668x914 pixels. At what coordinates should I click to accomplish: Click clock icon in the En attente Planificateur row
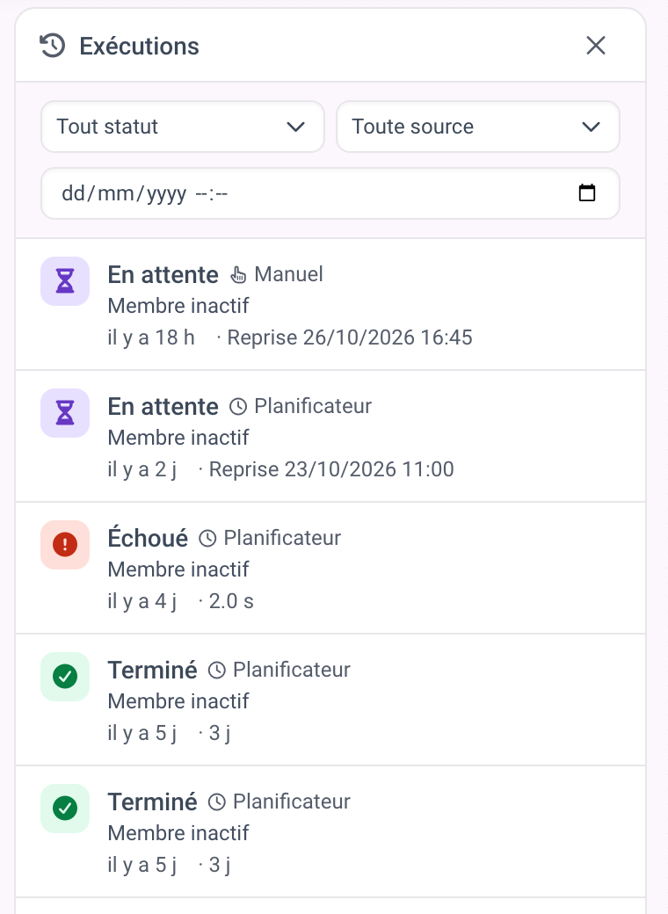(238, 406)
